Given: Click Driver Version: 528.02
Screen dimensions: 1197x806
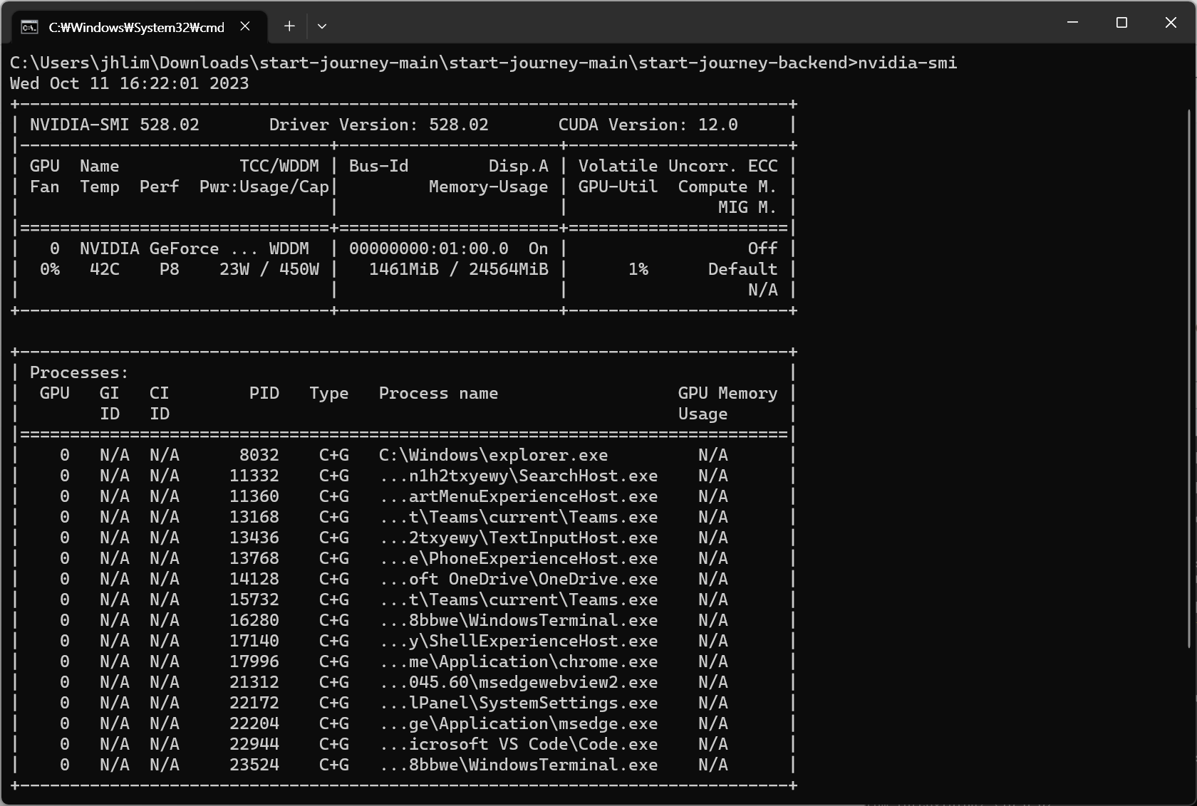Looking at the screenshot, I should pyautogui.click(x=379, y=125).
